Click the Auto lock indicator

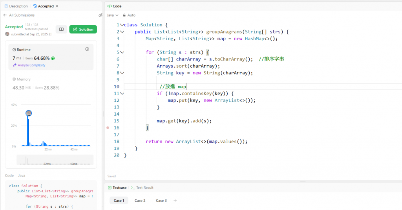coord(129,15)
